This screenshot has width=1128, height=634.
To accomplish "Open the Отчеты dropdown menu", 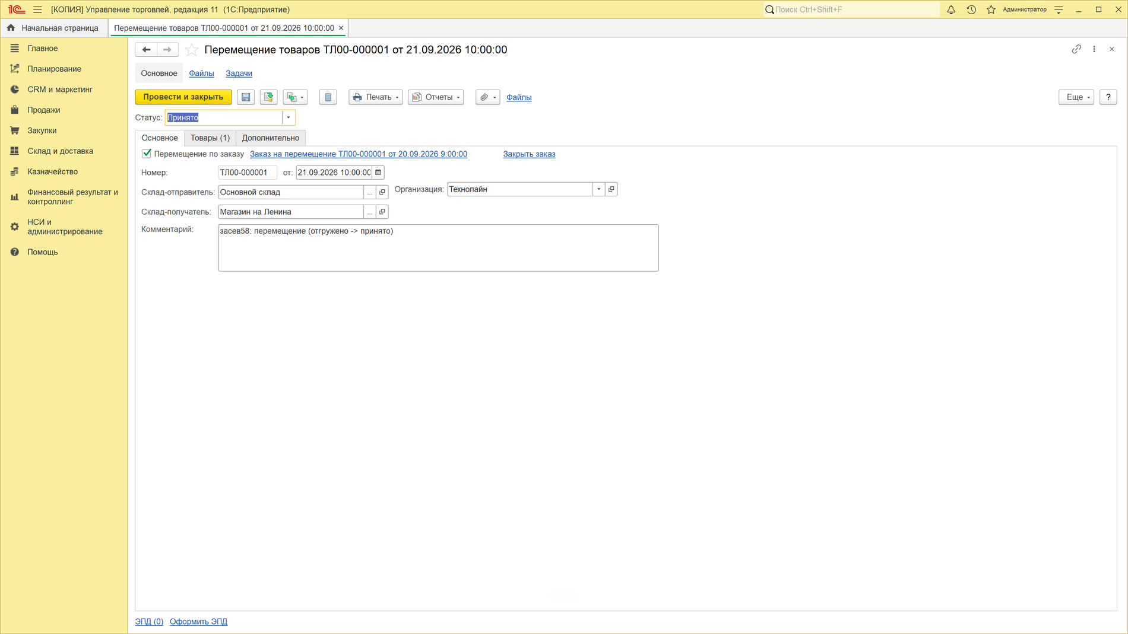I will pos(436,97).
